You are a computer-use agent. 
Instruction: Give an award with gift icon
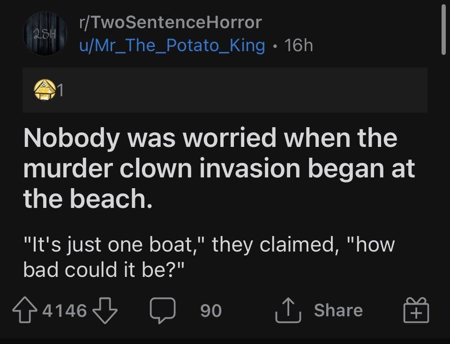417,310
